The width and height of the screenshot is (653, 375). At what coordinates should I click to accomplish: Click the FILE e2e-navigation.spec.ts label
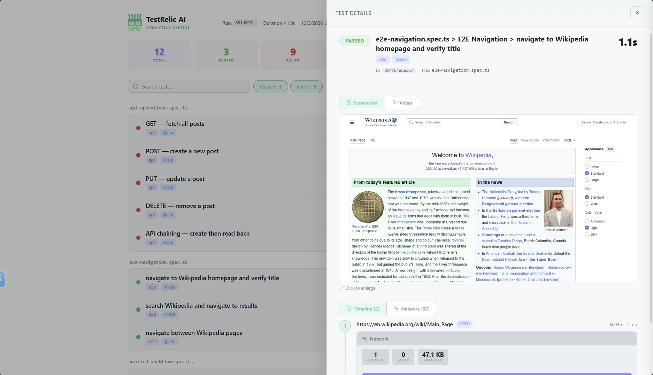point(456,70)
